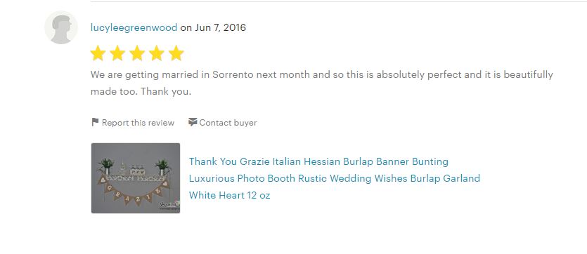Viewport: 587px width, 254px height.
Task: Select the fourth yellow rating star
Action: (157, 53)
